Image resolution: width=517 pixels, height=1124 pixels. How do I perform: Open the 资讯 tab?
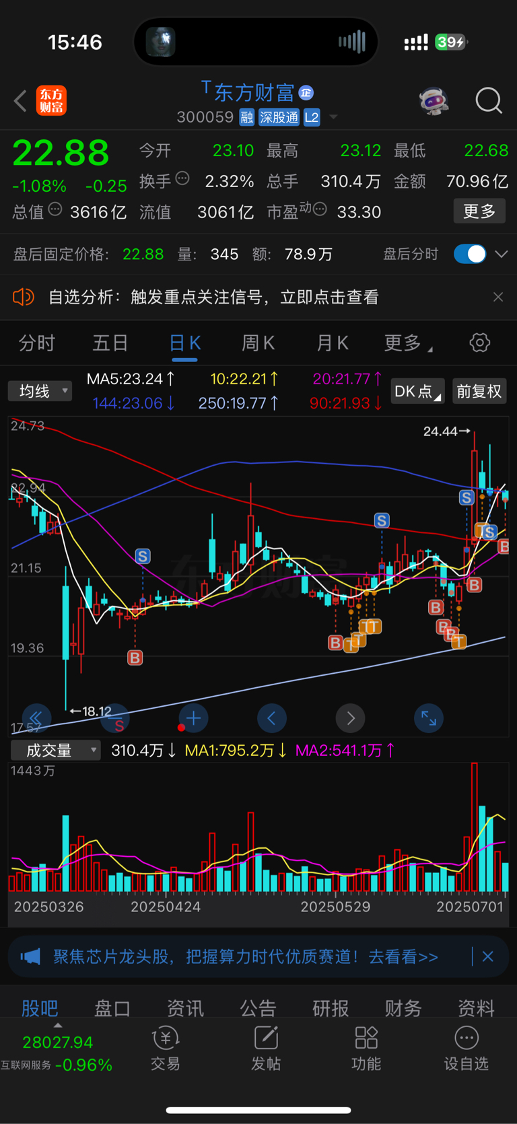[185, 1008]
